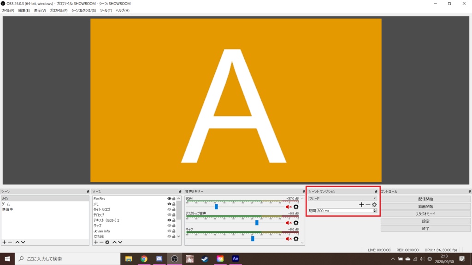Toggle the lock on the タイトルロゴ source

[x=174, y=209]
